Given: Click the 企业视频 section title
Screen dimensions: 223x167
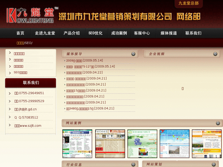Looking at the screenshot, I should point(156,54).
